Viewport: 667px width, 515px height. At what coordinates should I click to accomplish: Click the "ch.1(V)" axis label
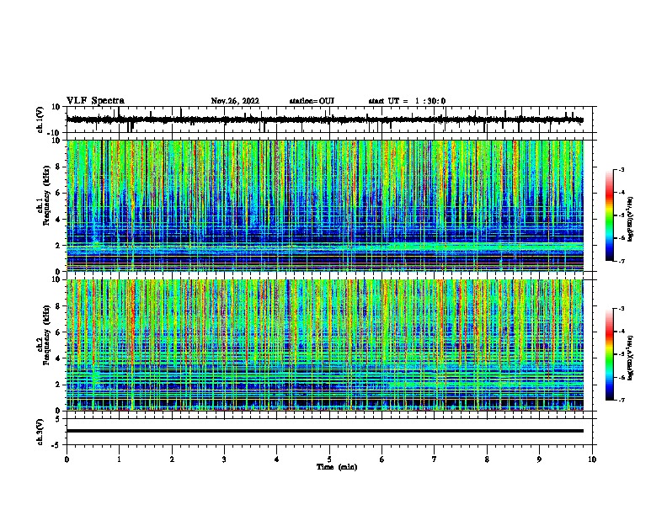40,119
